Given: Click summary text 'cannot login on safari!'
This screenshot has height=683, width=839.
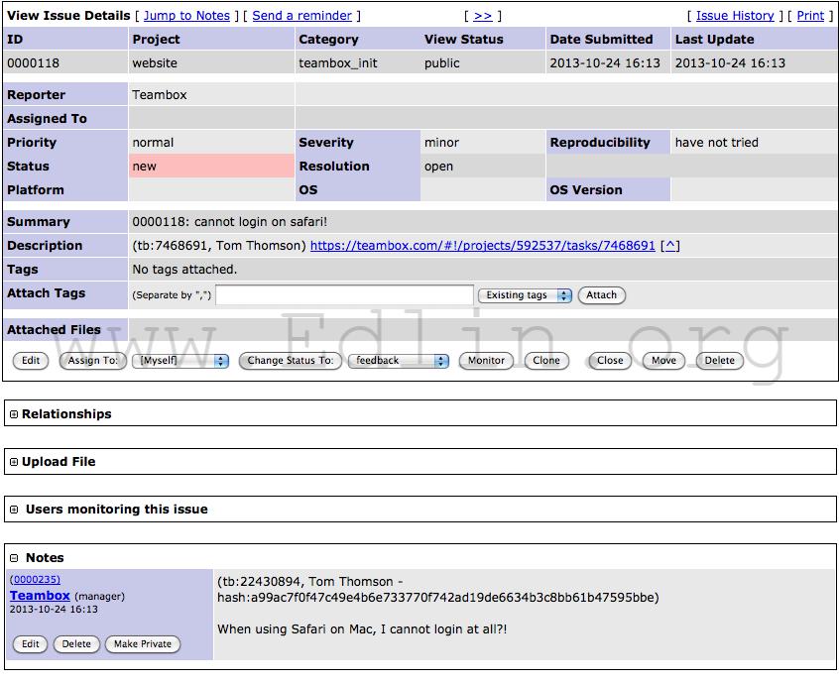Looking at the screenshot, I should pos(261,222).
